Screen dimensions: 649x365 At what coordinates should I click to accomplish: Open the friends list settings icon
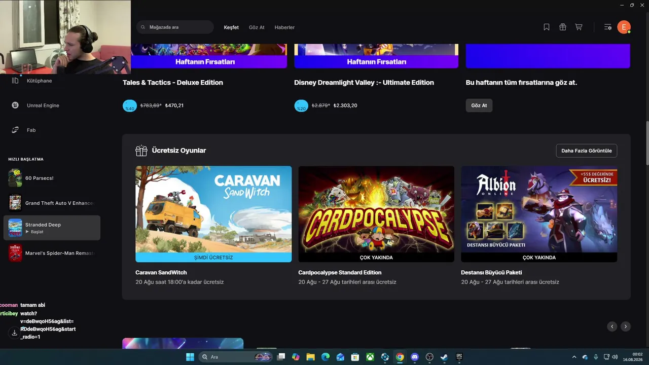click(608, 27)
